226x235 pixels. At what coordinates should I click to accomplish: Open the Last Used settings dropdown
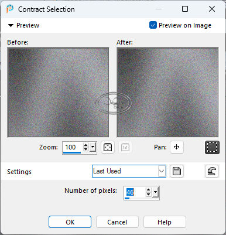click(129, 171)
